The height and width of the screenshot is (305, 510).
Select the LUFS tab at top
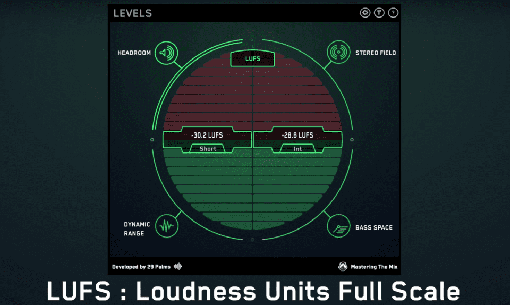coord(252,58)
